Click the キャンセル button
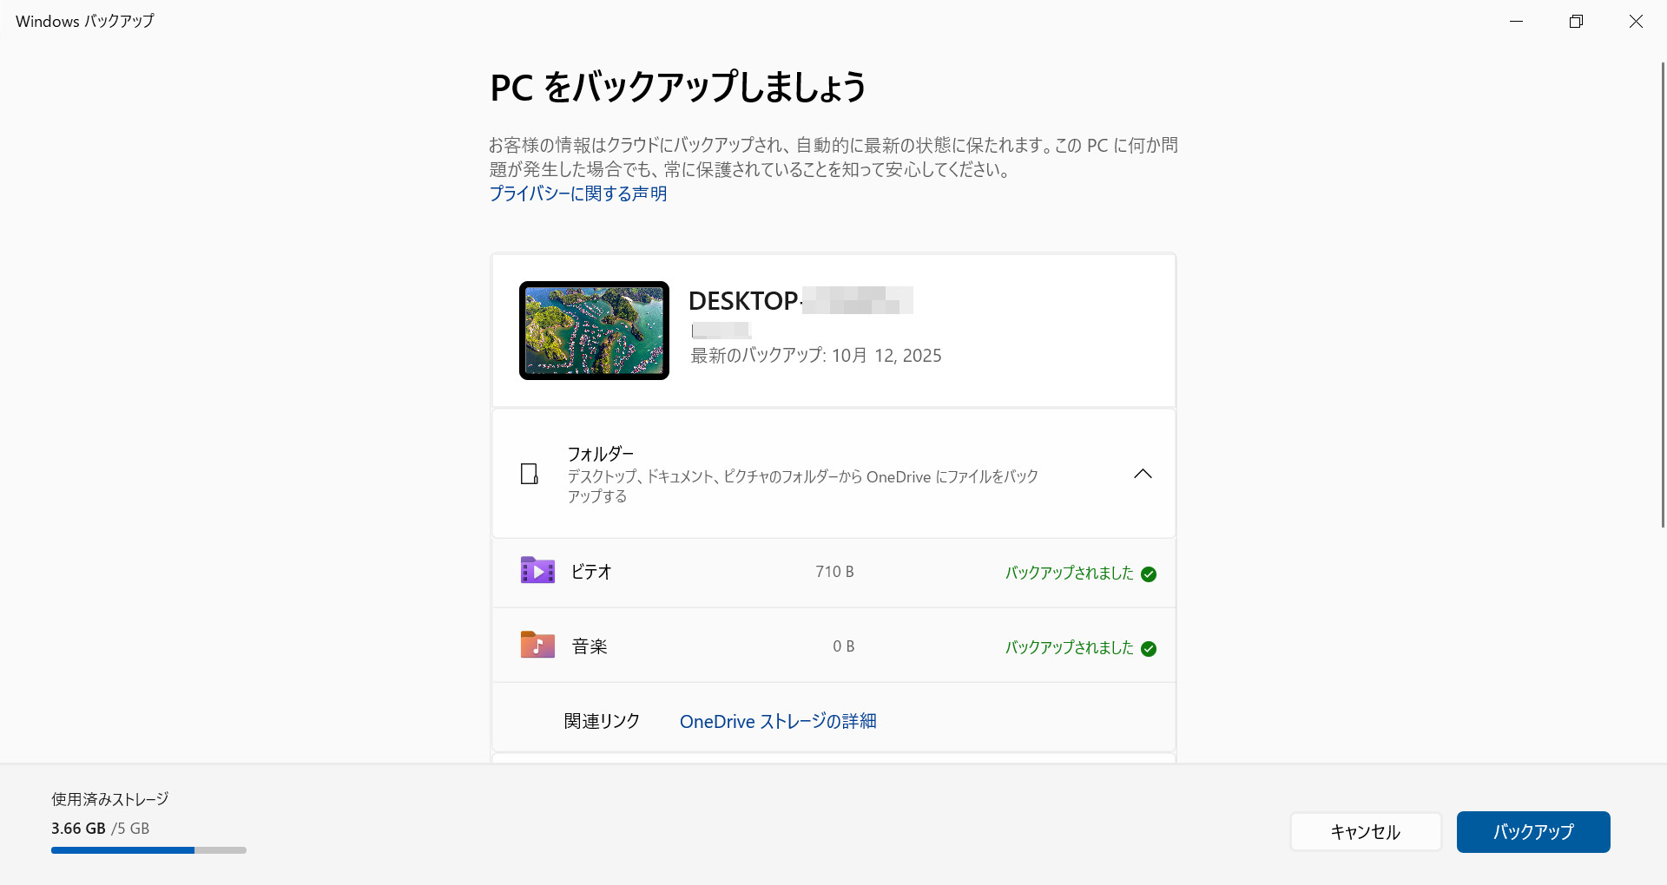1667x885 pixels. pos(1365,832)
